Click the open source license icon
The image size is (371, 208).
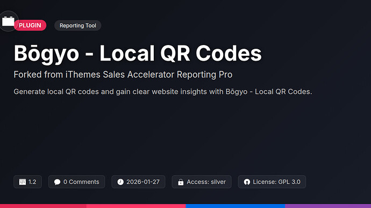coord(247,182)
